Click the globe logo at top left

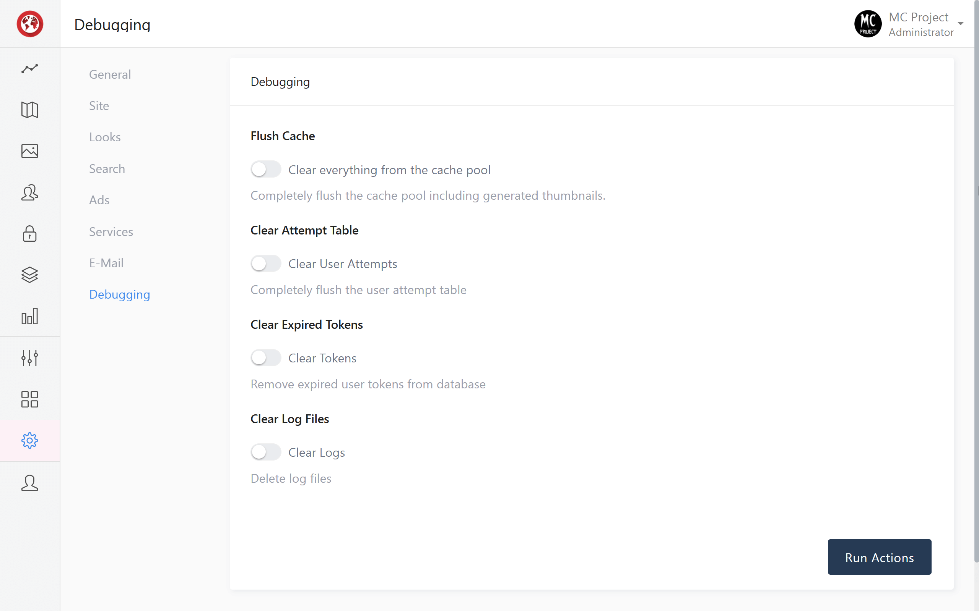click(29, 24)
